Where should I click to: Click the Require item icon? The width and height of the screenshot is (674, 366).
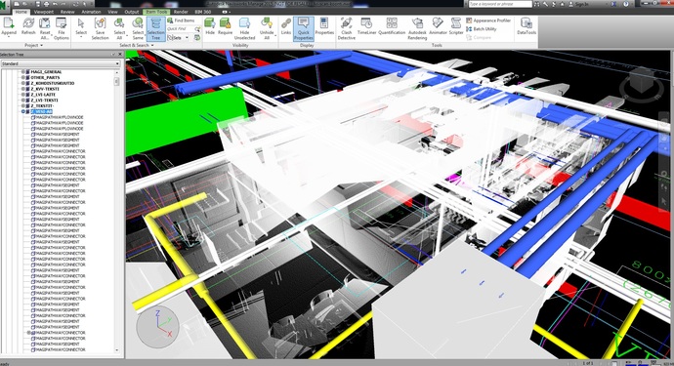pos(225,26)
